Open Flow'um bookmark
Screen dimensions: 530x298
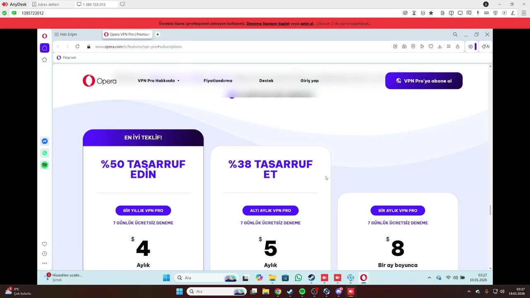(x=66, y=58)
